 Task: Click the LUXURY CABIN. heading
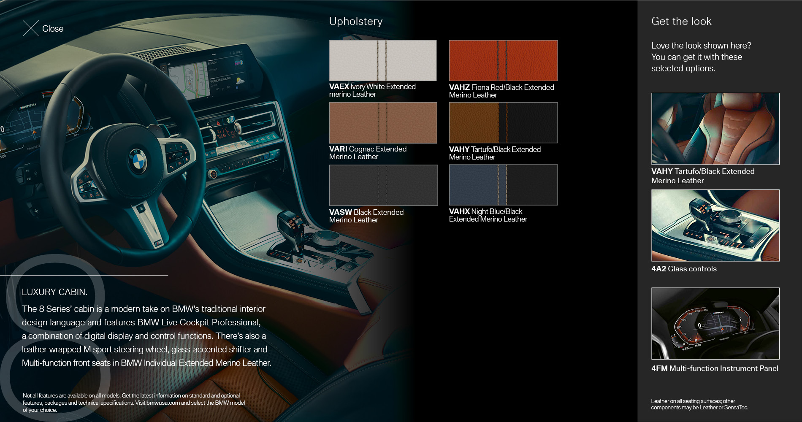click(x=55, y=292)
